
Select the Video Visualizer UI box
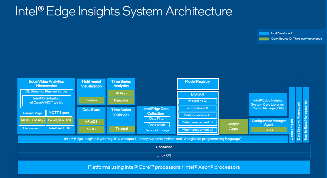coord(197,115)
